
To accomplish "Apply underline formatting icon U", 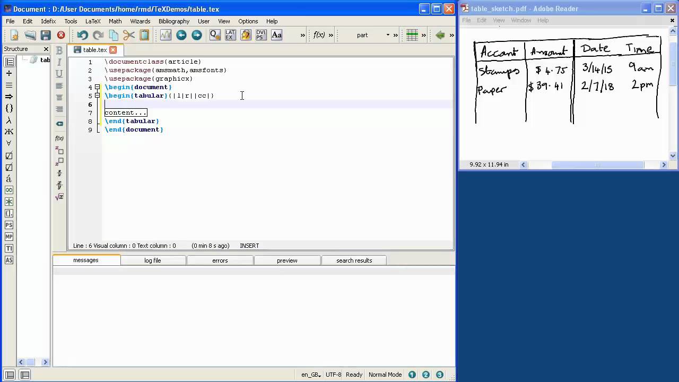I will 59,74.
